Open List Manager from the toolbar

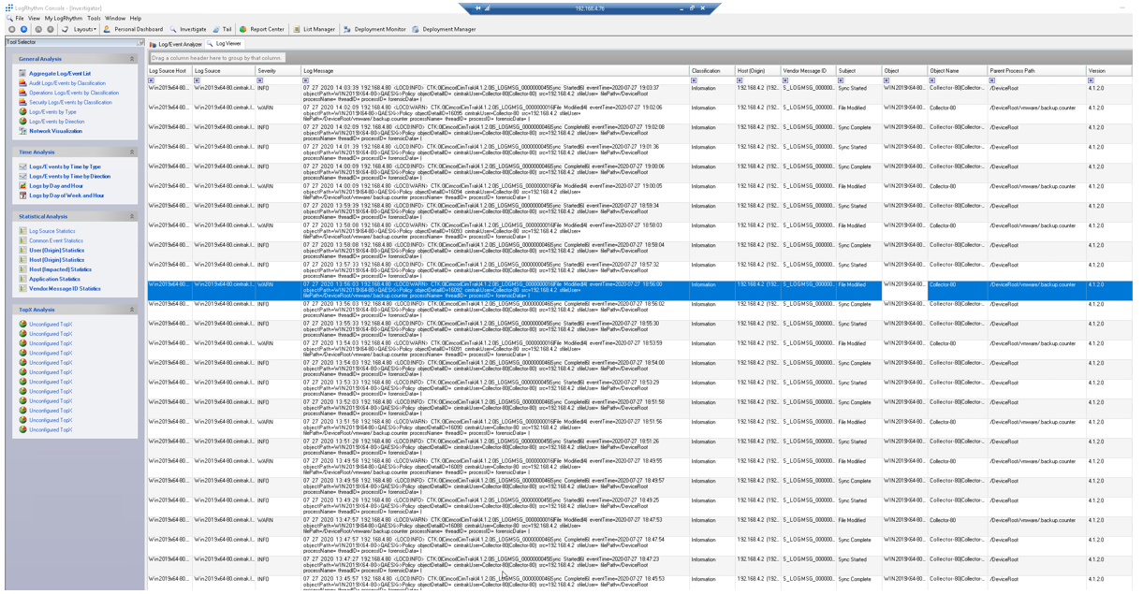click(314, 29)
